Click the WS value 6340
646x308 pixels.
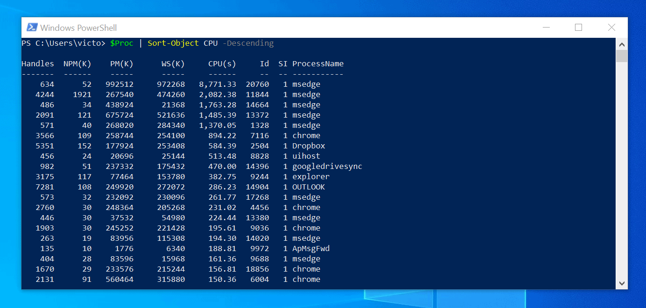(x=176, y=249)
